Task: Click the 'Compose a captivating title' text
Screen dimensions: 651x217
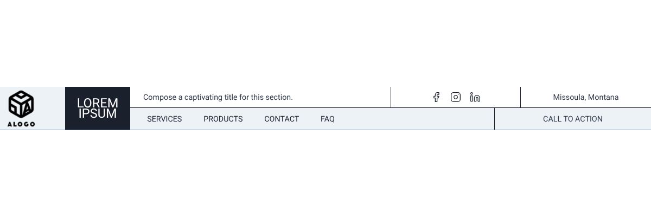Action: 218,97
